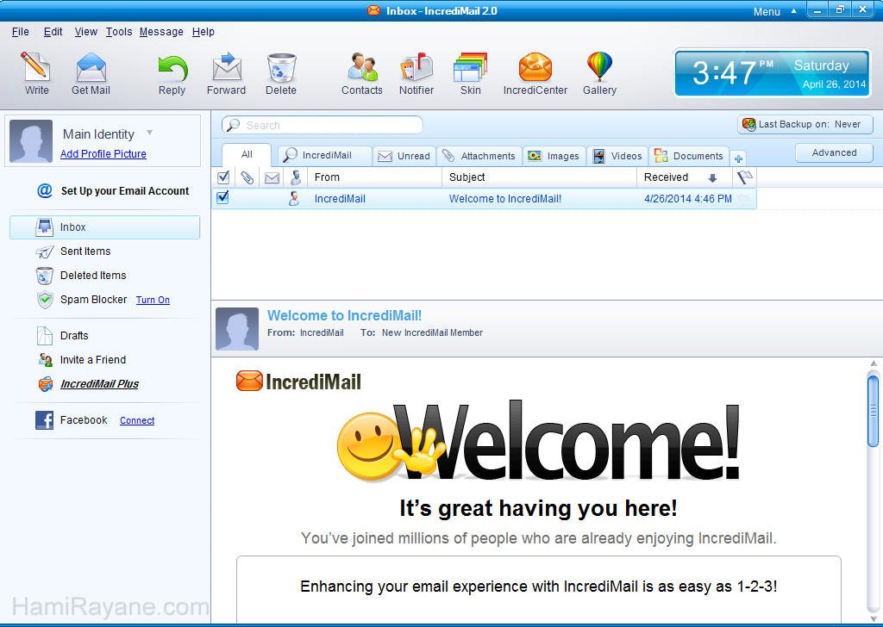Screen dimensions: 883x627
Task: Click the sender profile picture in preview
Action: tap(237, 329)
